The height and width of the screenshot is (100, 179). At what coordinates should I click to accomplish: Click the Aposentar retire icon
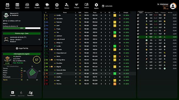tap(21, 93)
